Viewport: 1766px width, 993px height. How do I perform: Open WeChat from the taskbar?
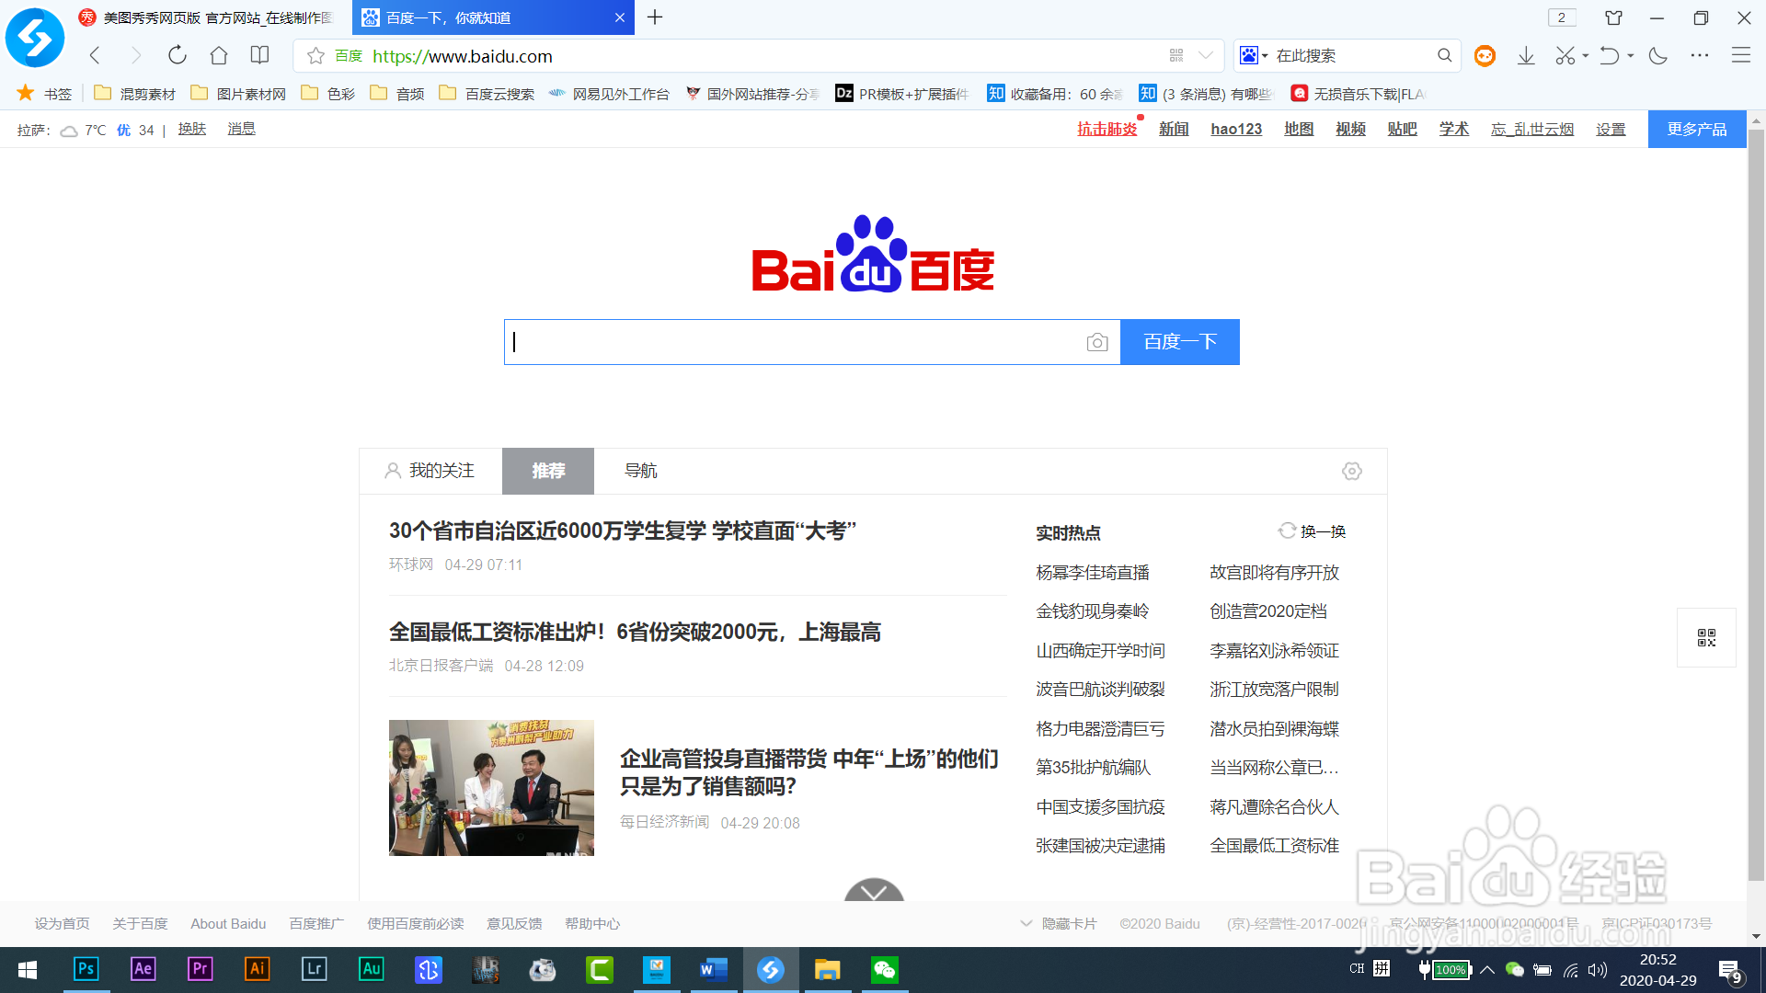885,969
